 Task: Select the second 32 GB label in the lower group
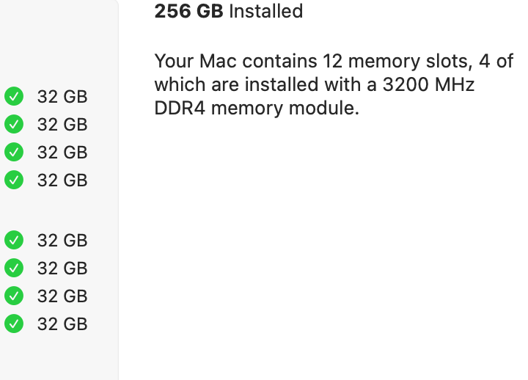coord(62,268)
